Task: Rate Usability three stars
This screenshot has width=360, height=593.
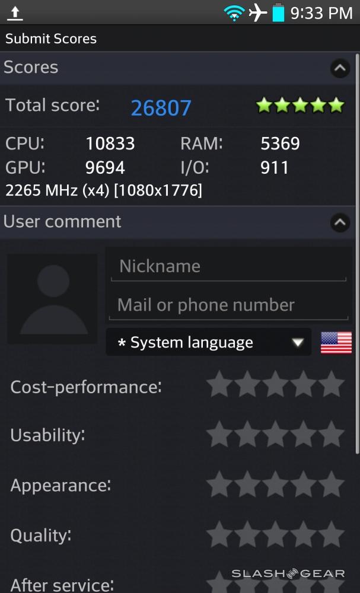Action: coord(275,434)
